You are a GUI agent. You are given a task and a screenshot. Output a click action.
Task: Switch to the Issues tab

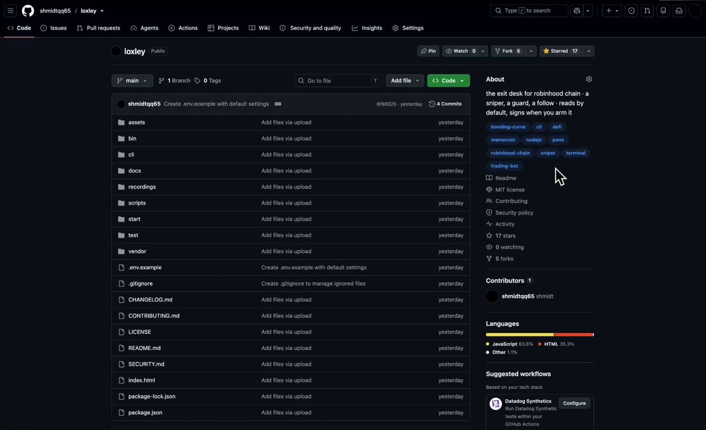click(54, 28)
